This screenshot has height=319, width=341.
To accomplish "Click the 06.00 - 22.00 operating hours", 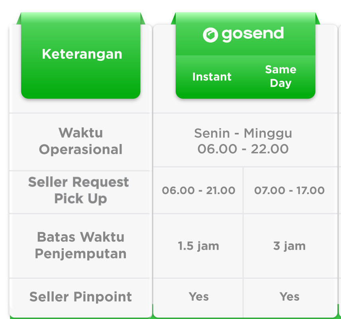I will point(243,149).
